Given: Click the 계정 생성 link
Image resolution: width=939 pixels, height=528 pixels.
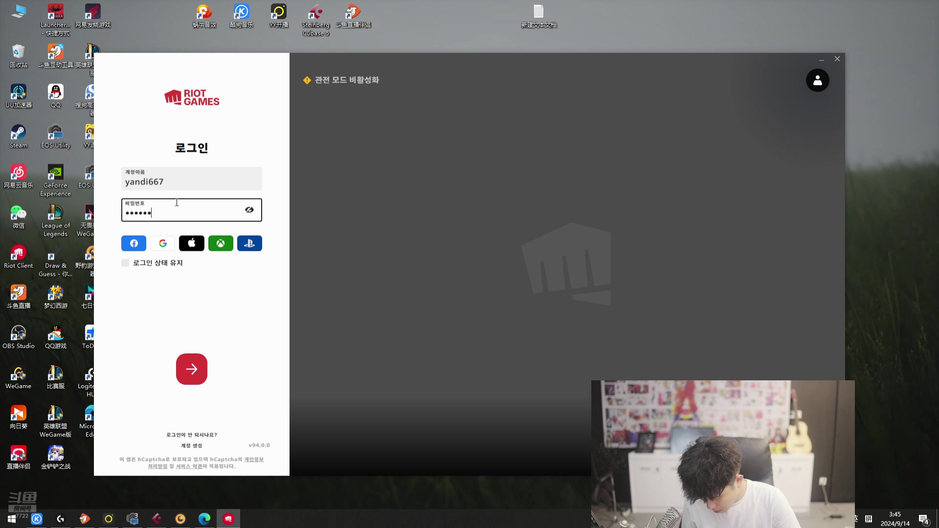Looking at the screenshot, I should [191, 445].
